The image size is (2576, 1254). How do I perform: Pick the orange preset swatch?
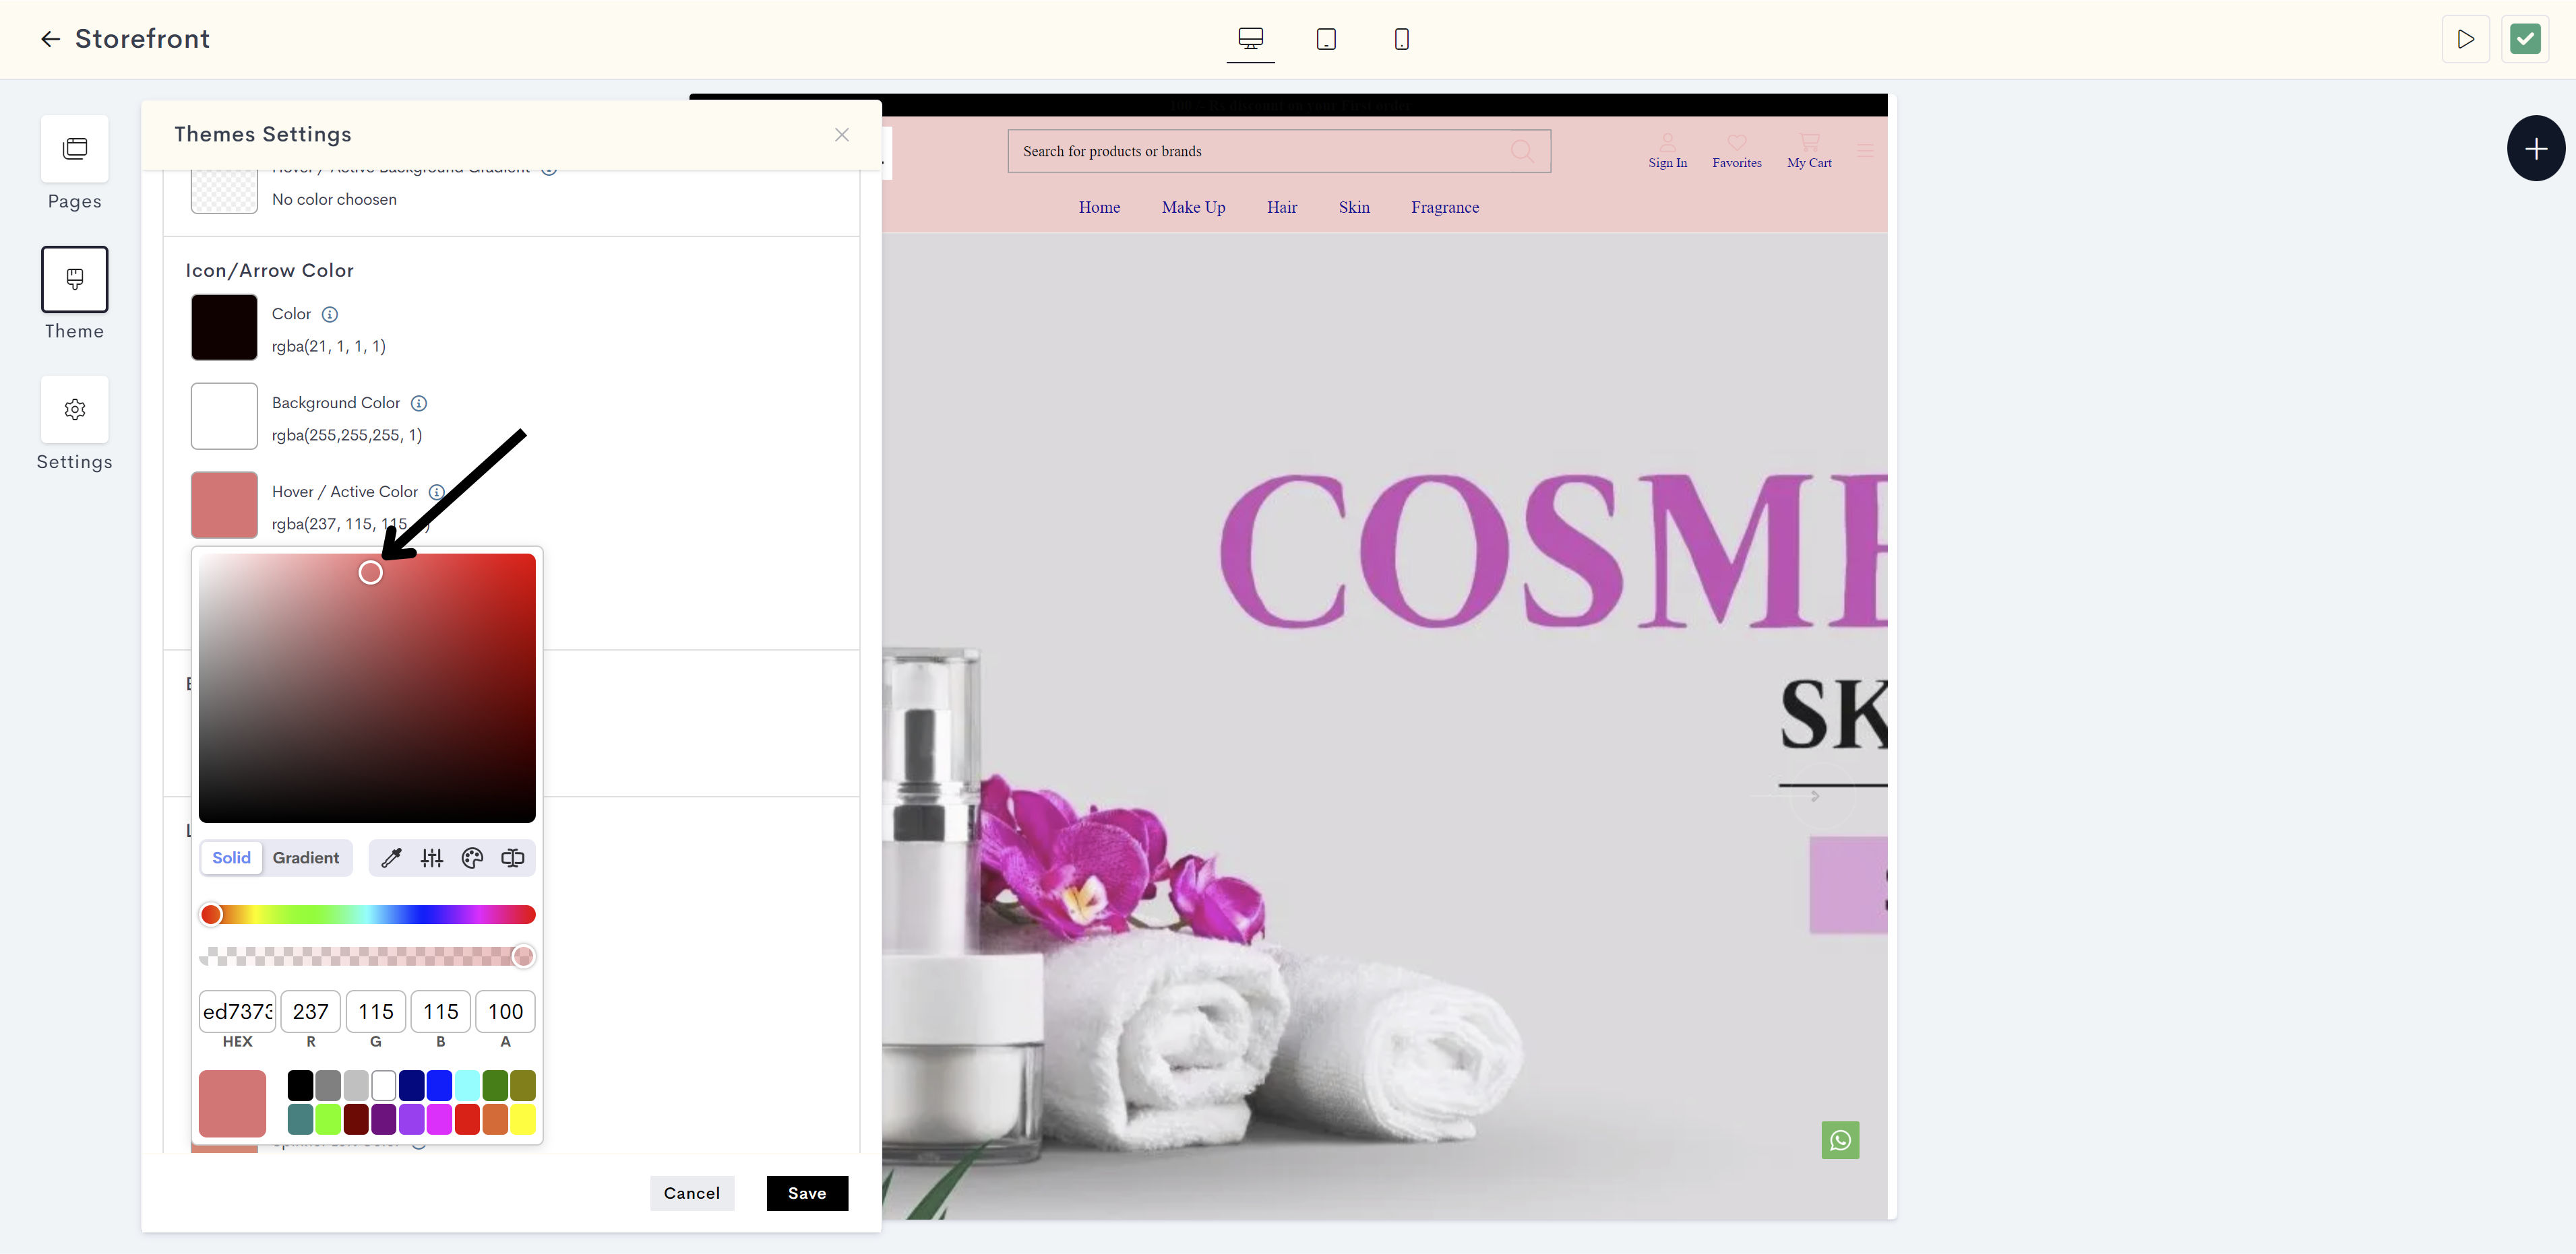coord(495,1120)
